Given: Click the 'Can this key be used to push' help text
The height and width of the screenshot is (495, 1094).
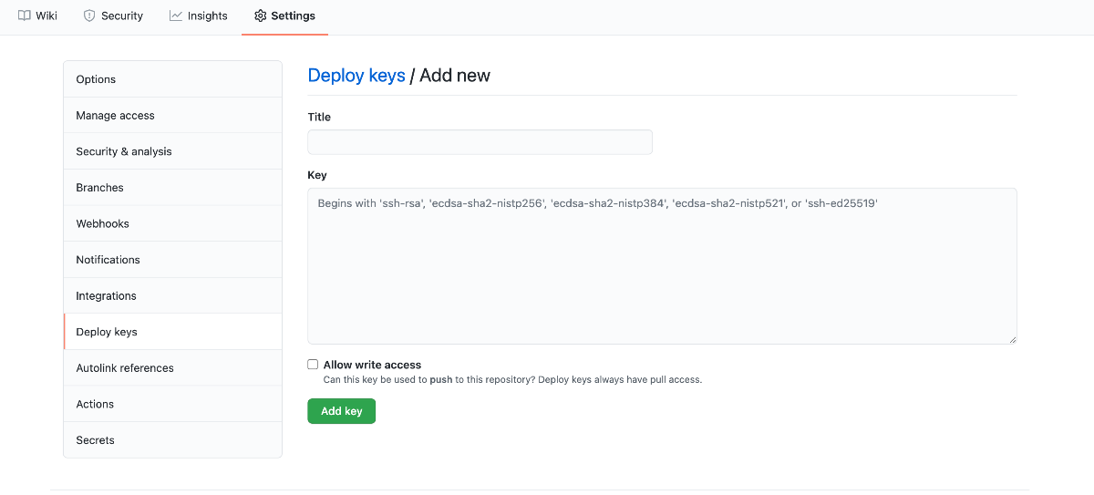Looking at the screenshot, I should click(x=512, y=379).
